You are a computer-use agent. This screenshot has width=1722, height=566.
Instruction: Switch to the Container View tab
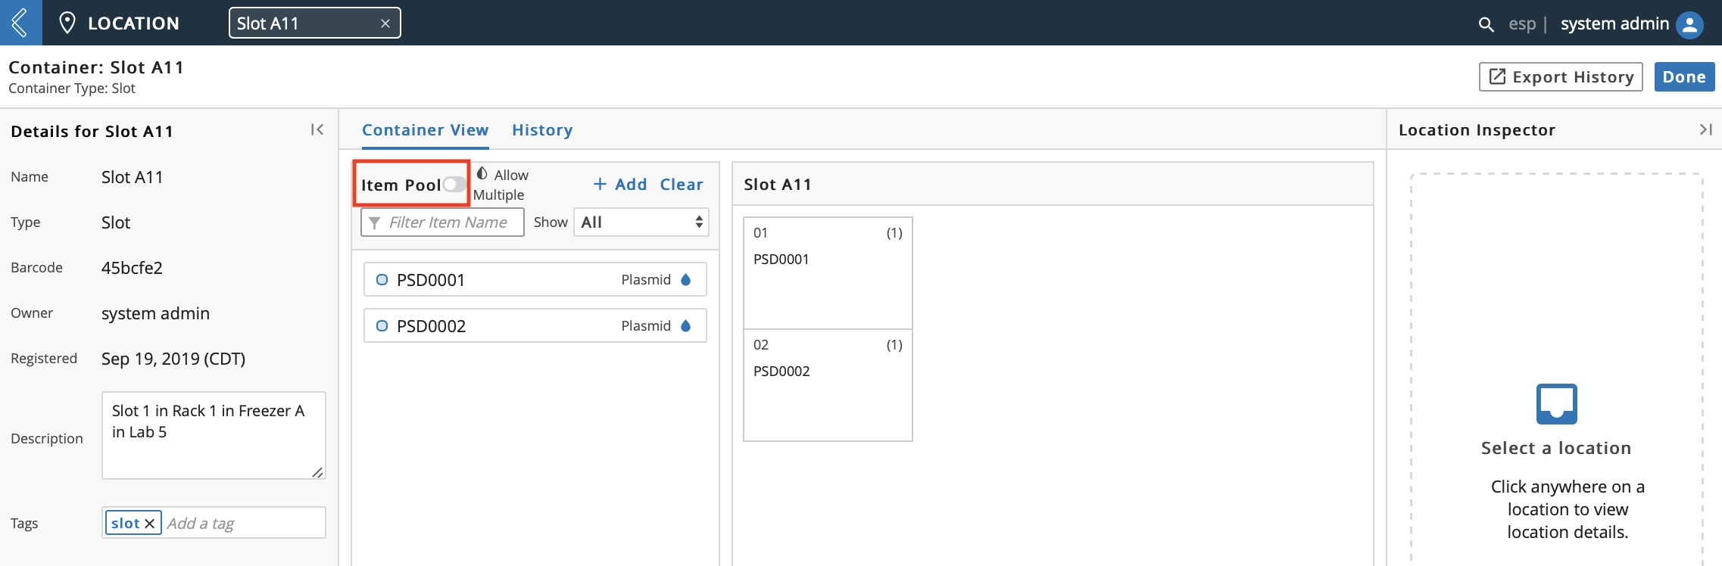click(x=425, y=130)
